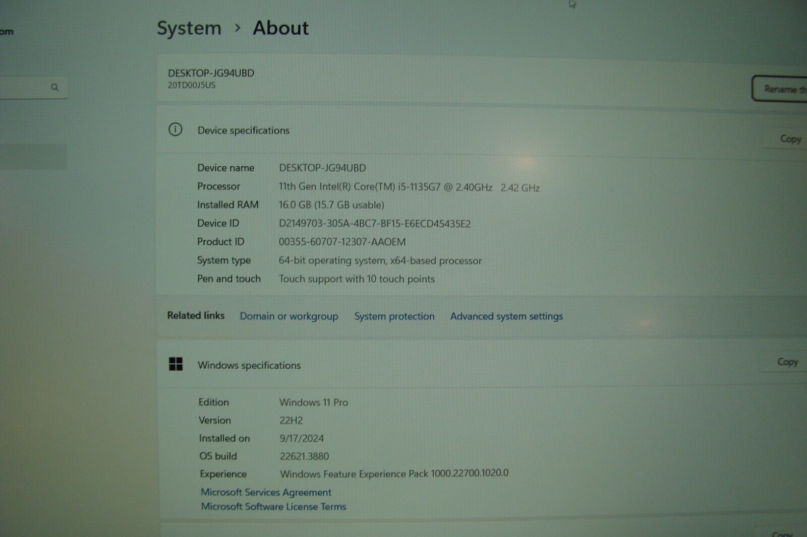Select OS build 22621.3880
The height and width of the screenshot is (537, 807).
[x=304, y=456]
